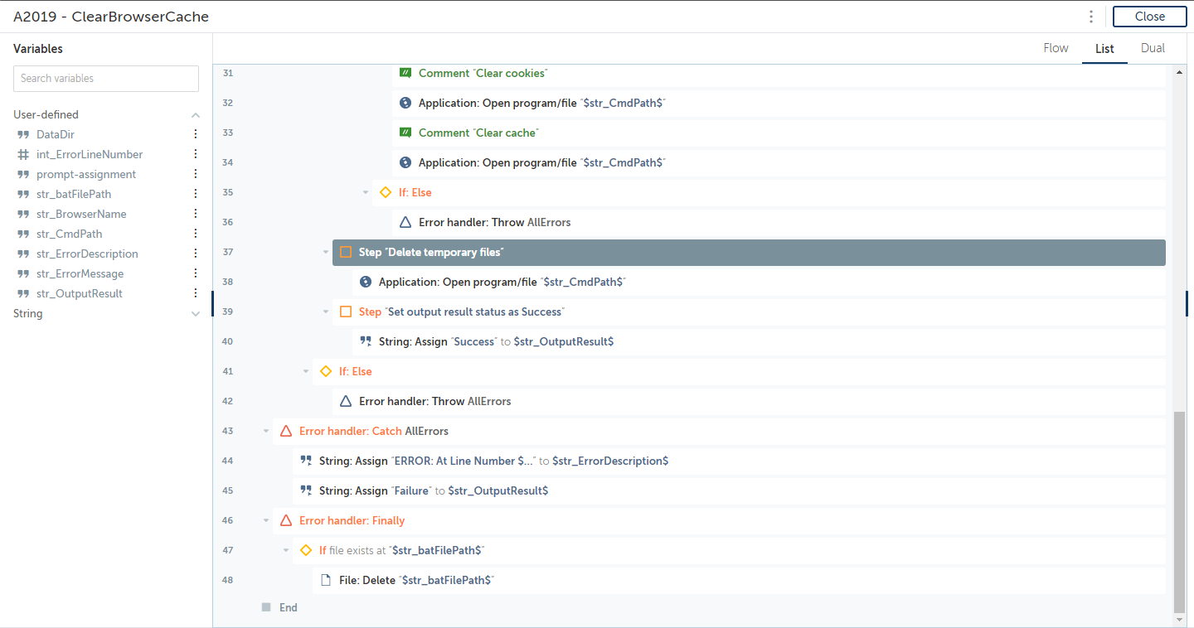Click the vertical scrollbar thumb

(1179, 514)
